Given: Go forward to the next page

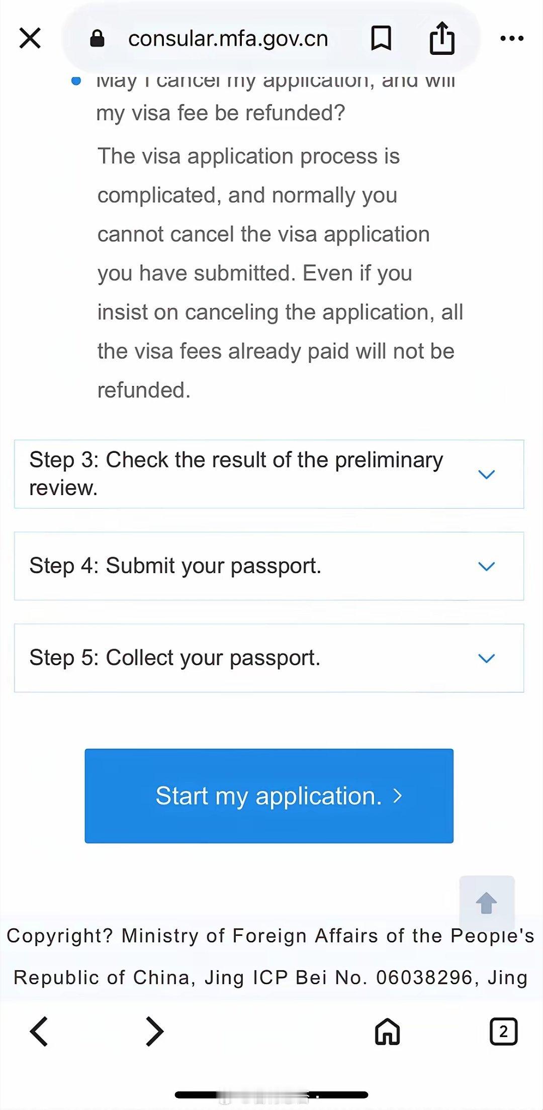Looking at the screenshot, I should coord(154,1032).
